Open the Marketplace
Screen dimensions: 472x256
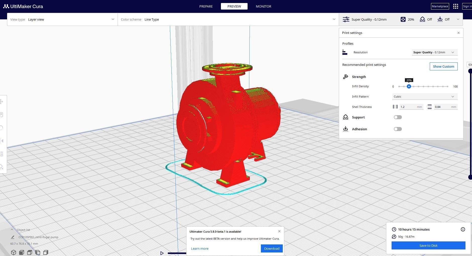(x=440, y=6)
